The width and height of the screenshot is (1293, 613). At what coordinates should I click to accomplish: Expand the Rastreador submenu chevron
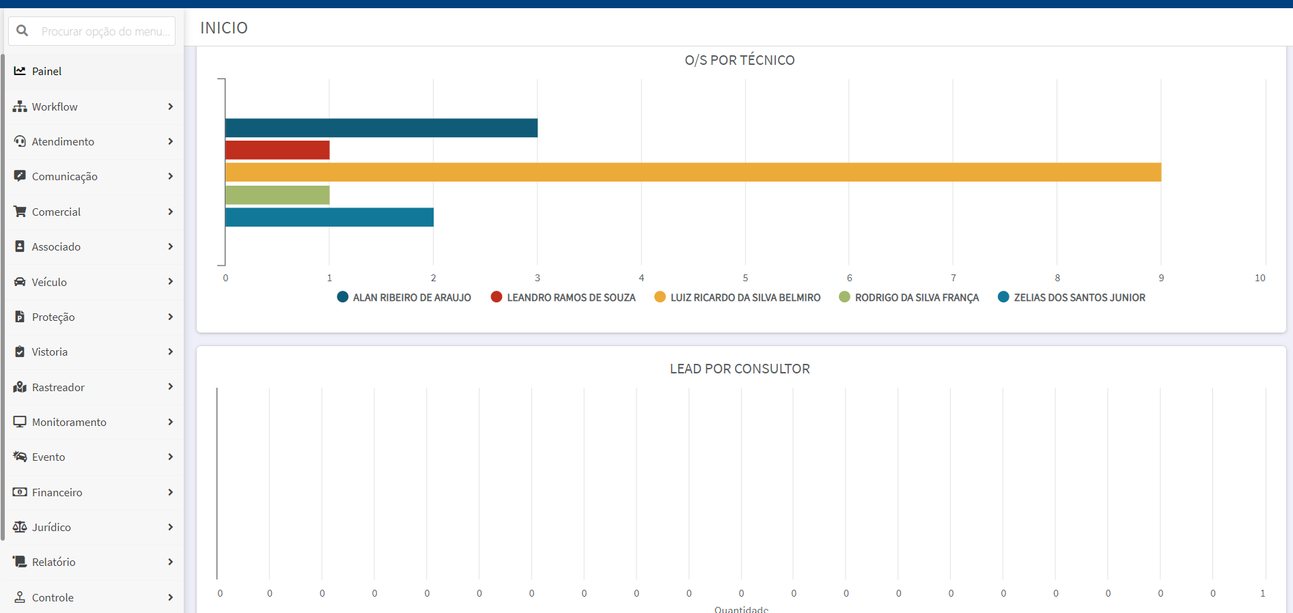(x=171, y=387)
